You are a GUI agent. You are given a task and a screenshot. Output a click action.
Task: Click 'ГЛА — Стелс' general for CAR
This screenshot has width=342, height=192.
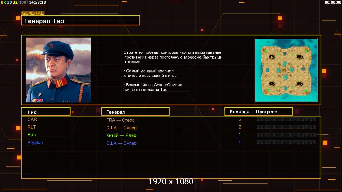point(120,120)
